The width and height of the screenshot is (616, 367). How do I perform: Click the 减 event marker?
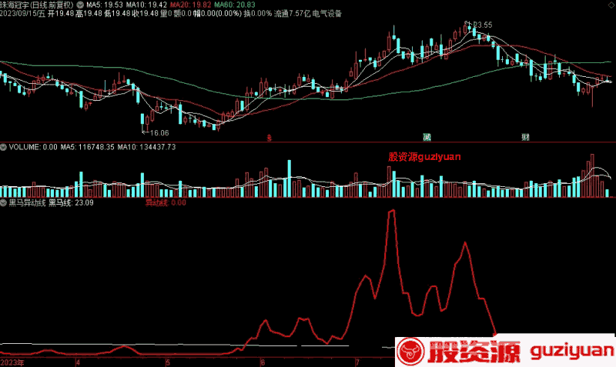[x=427, y=137]
